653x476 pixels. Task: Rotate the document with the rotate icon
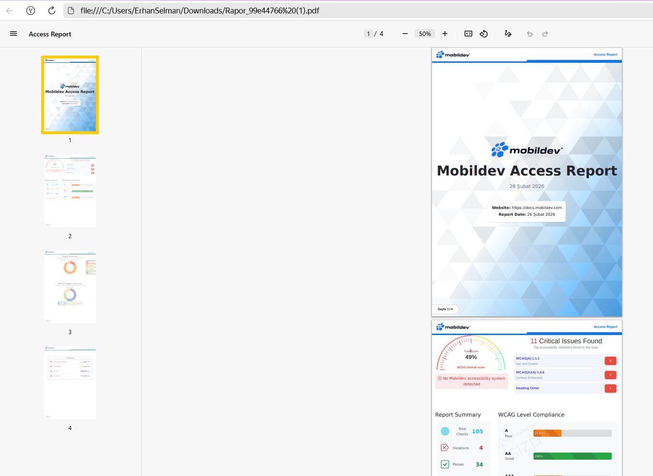coord(484,34)
